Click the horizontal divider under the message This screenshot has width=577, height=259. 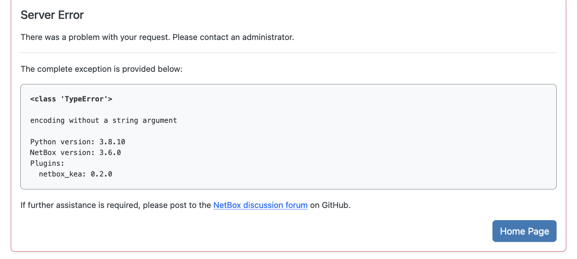pos(288,53)
